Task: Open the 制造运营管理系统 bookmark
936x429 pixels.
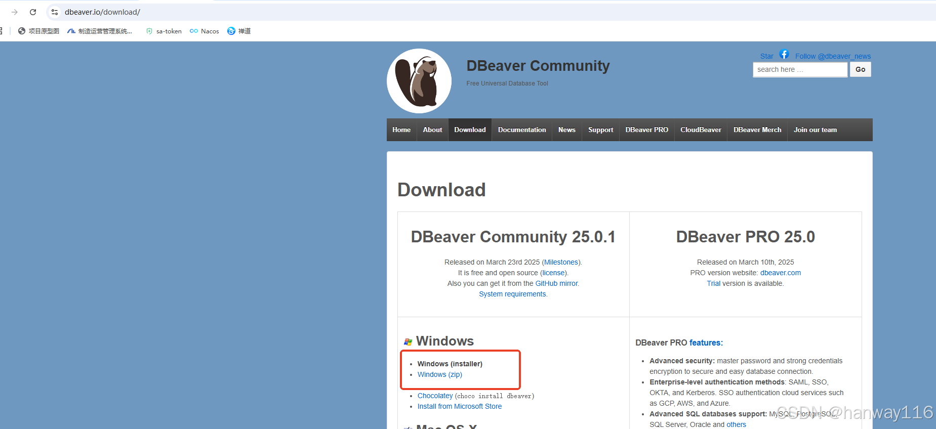Action: (x=100, y=31)
